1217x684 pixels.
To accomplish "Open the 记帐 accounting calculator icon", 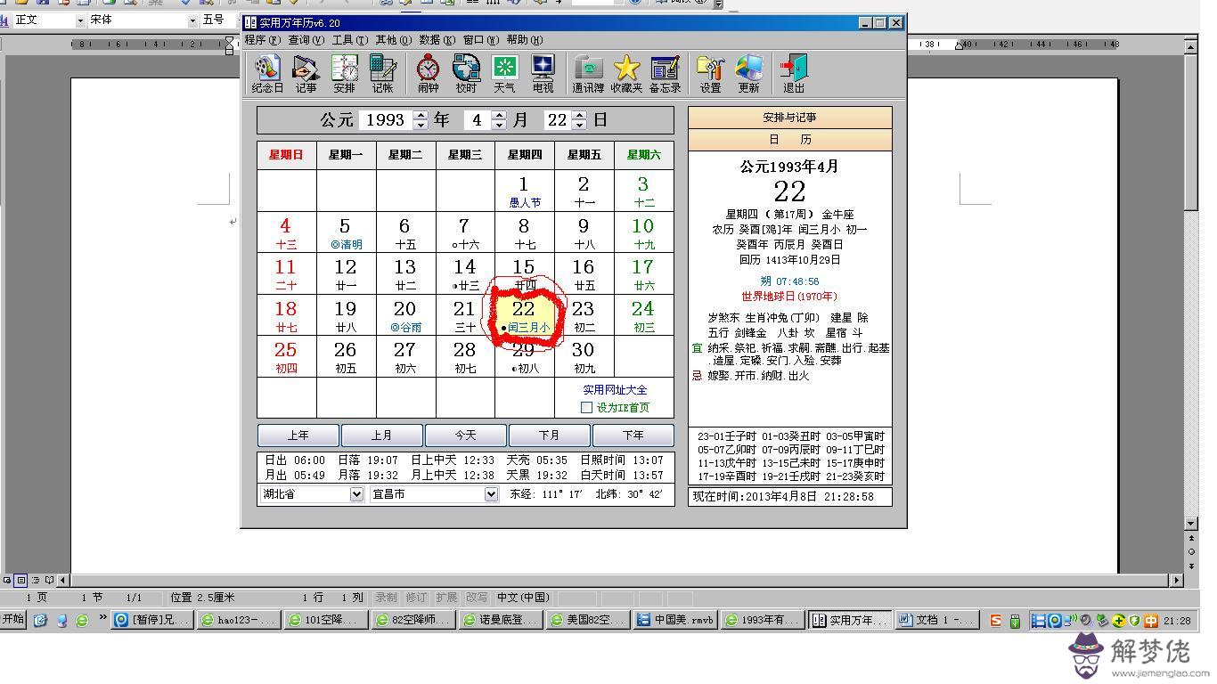I will (382, 73).
